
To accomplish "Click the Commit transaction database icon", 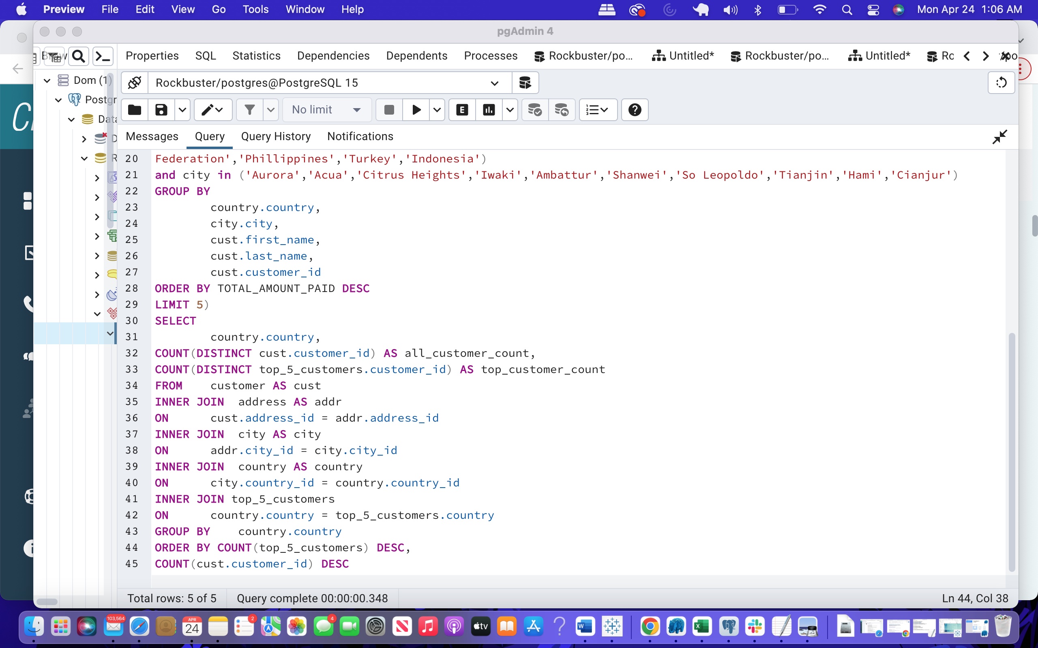I will click(x=534, y=110).
